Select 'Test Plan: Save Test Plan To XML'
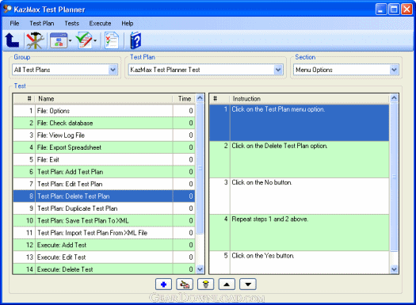 104,221
